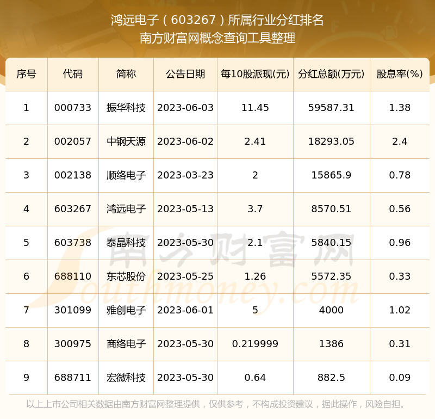435x419 pixels.
Task: Click dividend yield 0.96
Action: (400, 243)
